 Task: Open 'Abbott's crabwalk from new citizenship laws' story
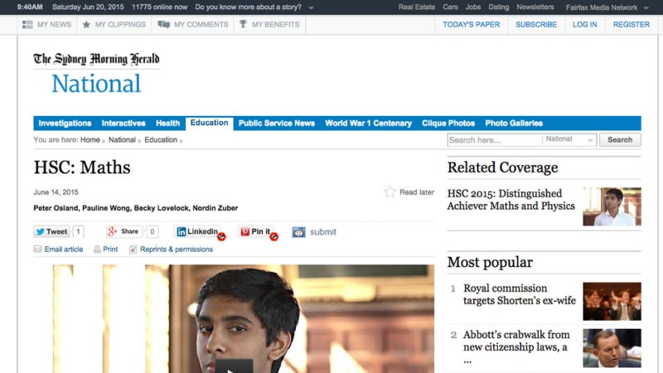coord(516,346)
